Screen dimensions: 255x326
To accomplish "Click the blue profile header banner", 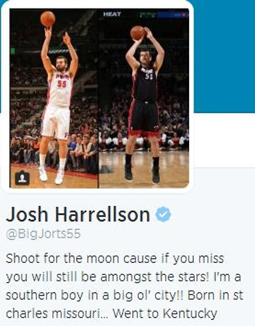I will pos(224,56).
